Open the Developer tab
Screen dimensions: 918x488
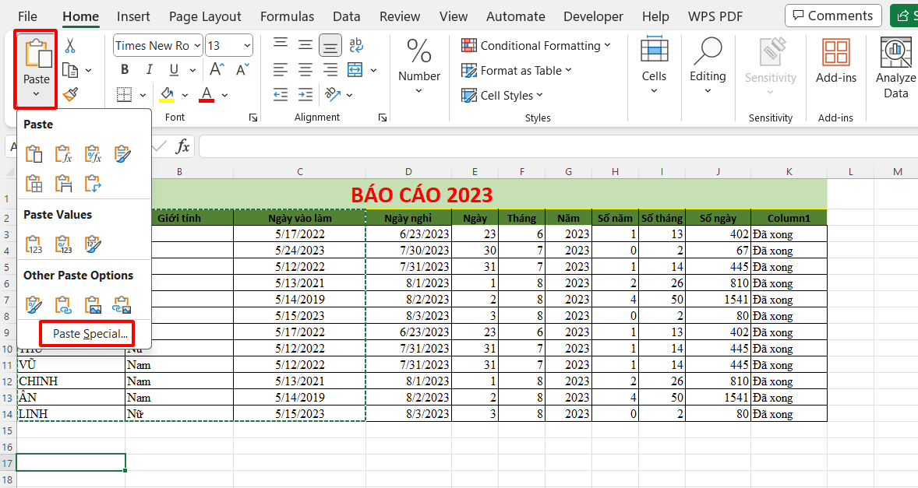593,16
